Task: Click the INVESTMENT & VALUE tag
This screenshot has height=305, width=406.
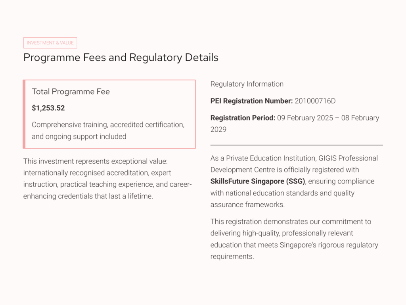Action: pyautogui.click(x=50, y=43)
